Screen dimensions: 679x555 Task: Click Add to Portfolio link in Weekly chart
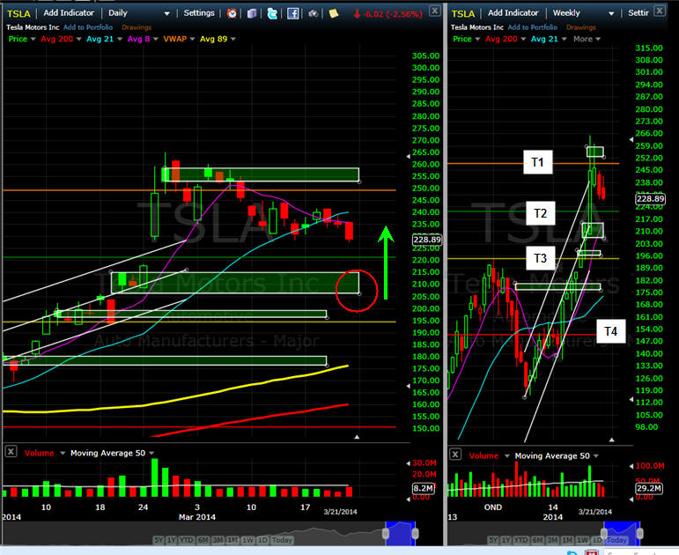532,27
